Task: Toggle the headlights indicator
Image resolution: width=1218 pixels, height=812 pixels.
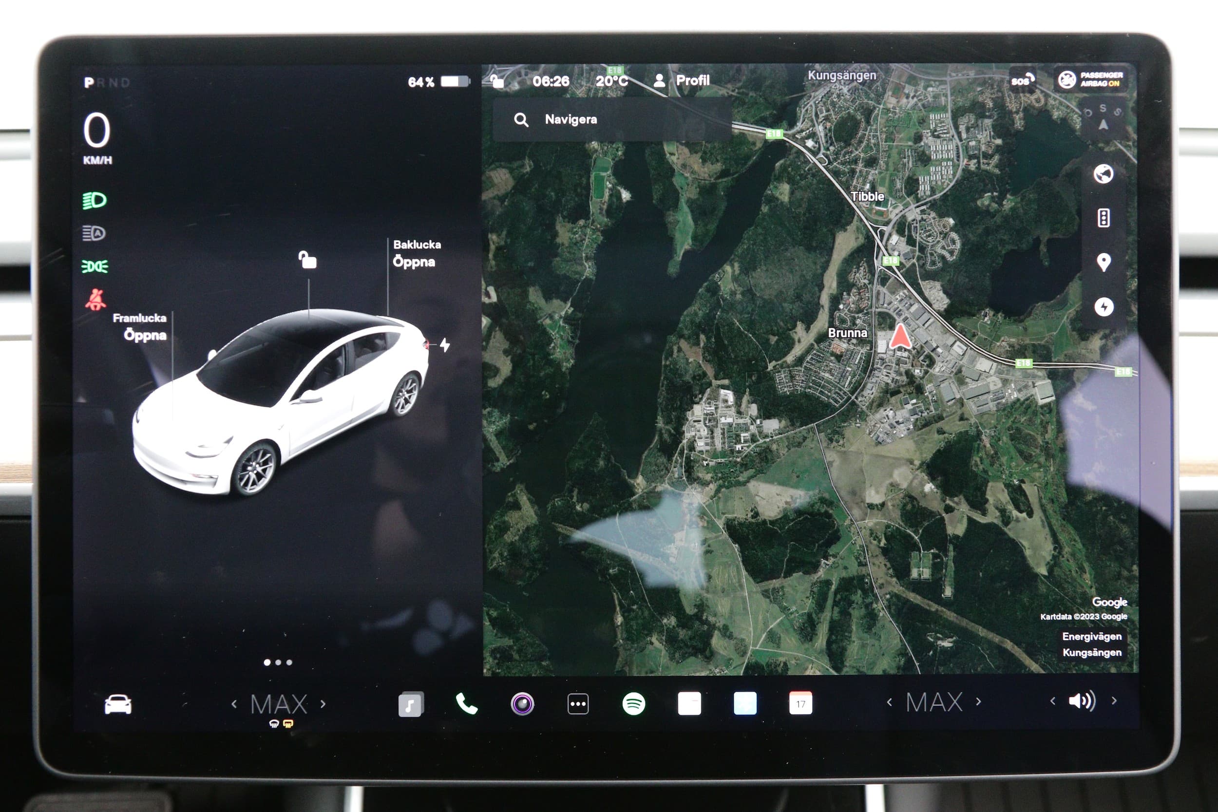Action: click(x=94, y=200)
